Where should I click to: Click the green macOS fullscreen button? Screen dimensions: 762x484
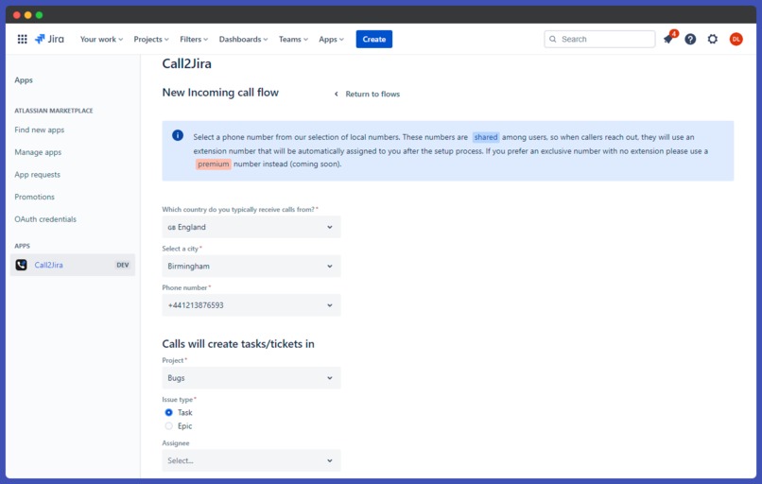(x=39, y=15)
